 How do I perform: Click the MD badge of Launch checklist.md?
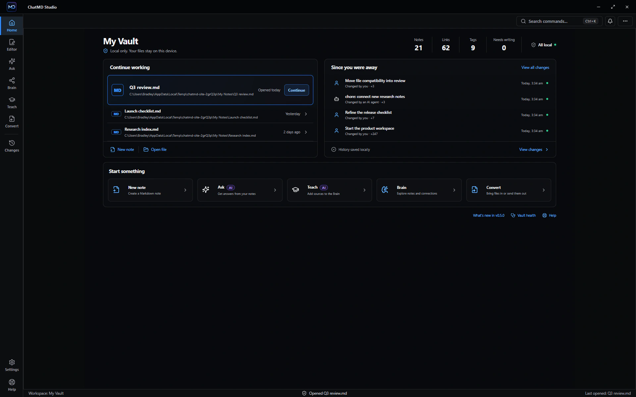click(x=116, y=114)
